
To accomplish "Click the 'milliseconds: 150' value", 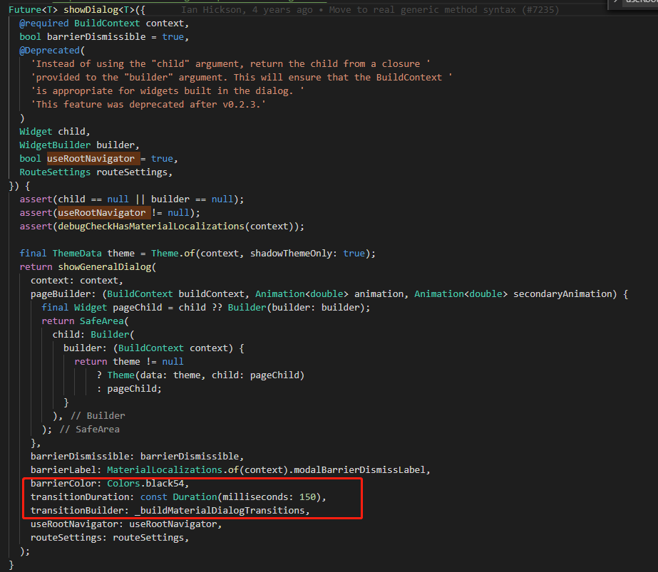I will coord(269,497).
